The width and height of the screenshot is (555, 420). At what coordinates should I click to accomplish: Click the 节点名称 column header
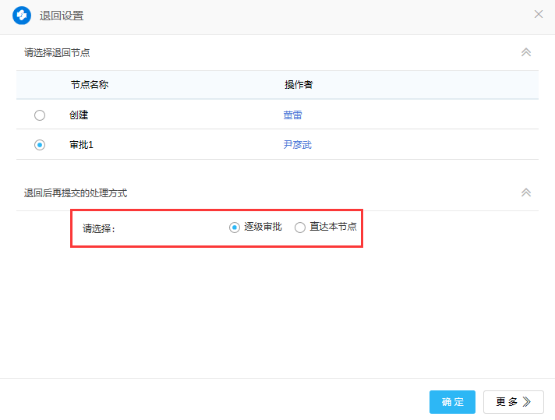coord(89,84)
